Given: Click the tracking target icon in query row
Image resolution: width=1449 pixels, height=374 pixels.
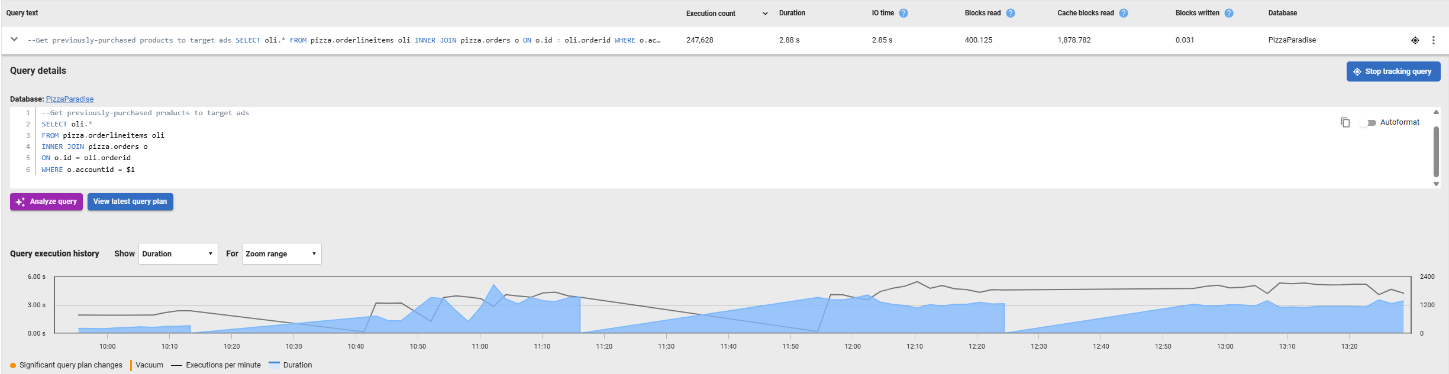Looking at the screenshot, I should (x=1415, y=40).
